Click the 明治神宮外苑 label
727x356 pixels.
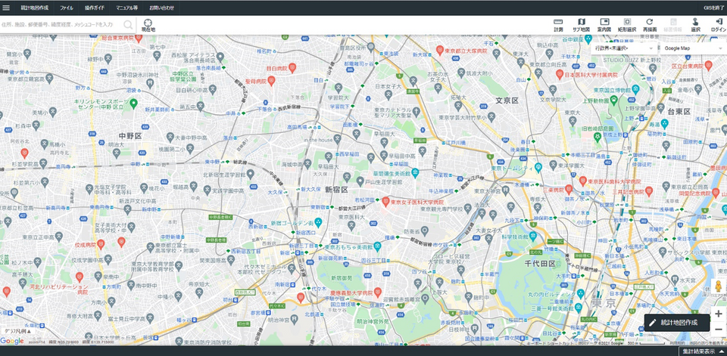(373, 320)
